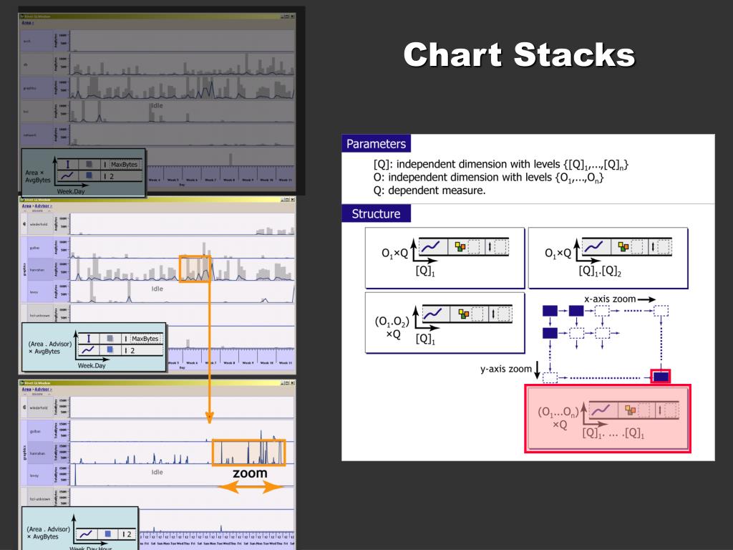Select the line mark icon in the top window legend
This screenshot has height=550, width=733.
pyautogui.click(x=67, y=176)
